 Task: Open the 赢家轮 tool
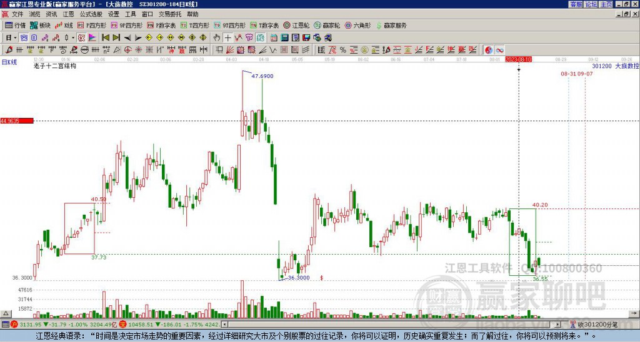tap(327, 25)
